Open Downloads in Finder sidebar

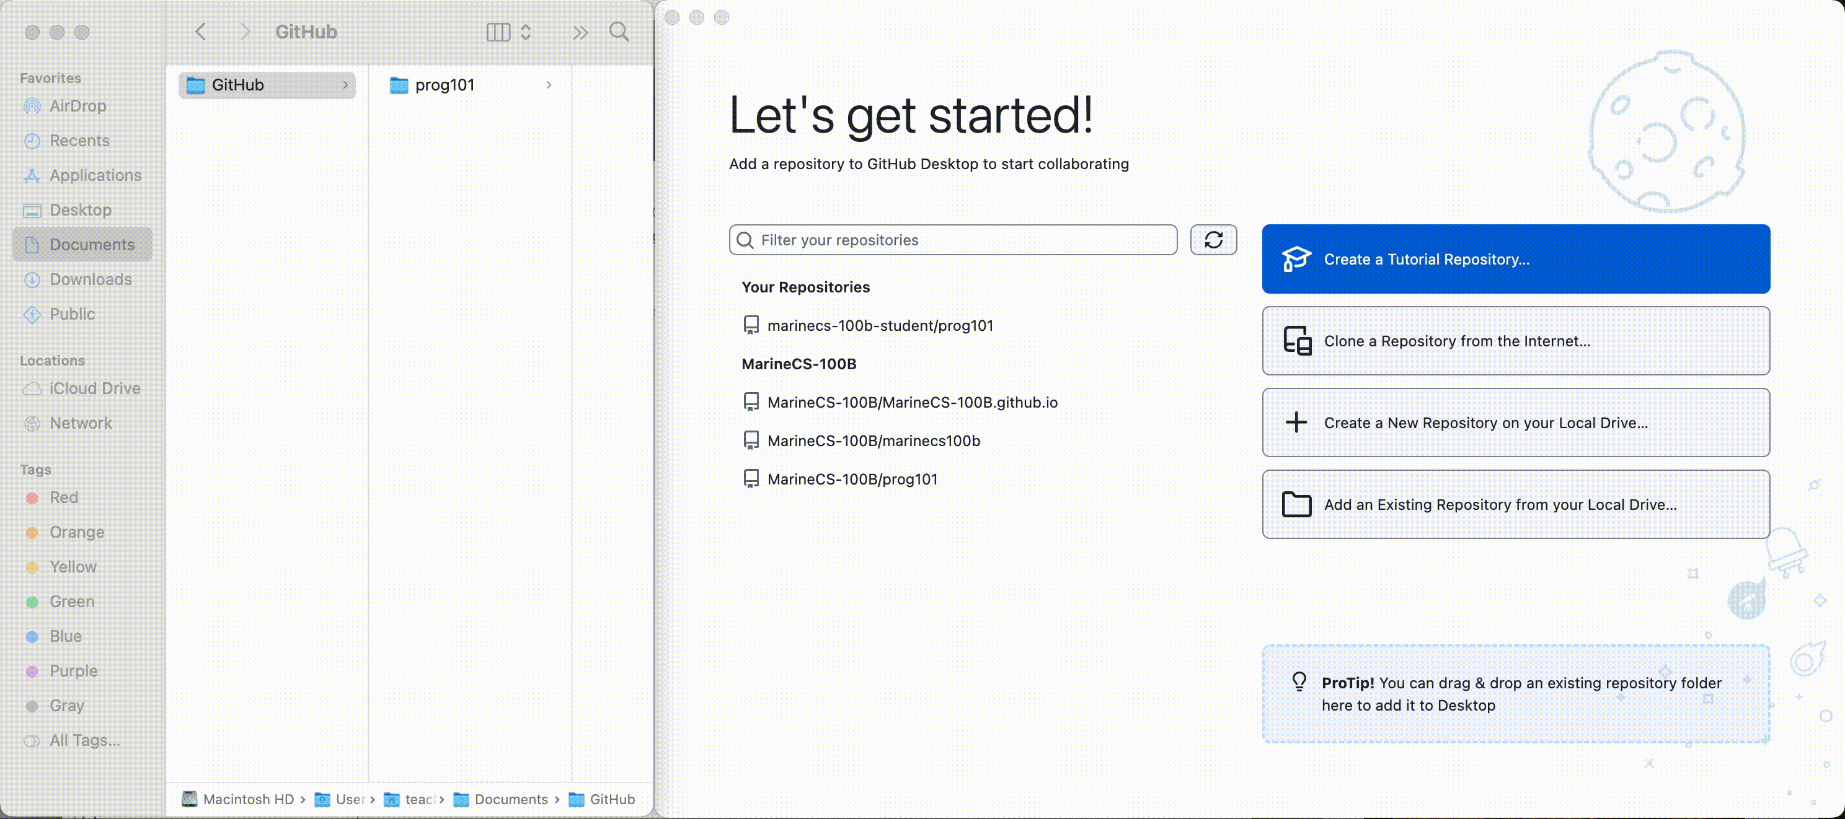point(82,279)
